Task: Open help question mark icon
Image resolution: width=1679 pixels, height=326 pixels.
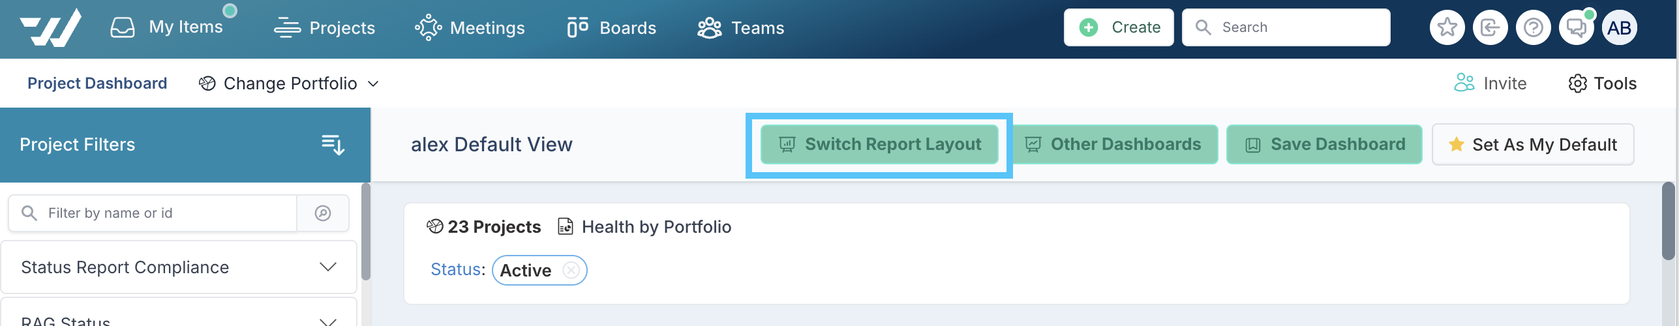Action: (x=1533, y=27)
